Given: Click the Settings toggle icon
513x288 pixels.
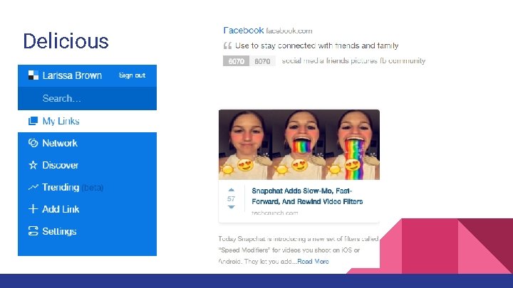Looking at the screenshot, I should click(33, 231).
